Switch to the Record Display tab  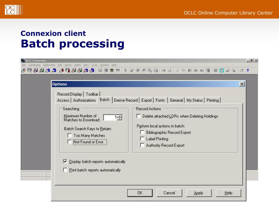69,94
